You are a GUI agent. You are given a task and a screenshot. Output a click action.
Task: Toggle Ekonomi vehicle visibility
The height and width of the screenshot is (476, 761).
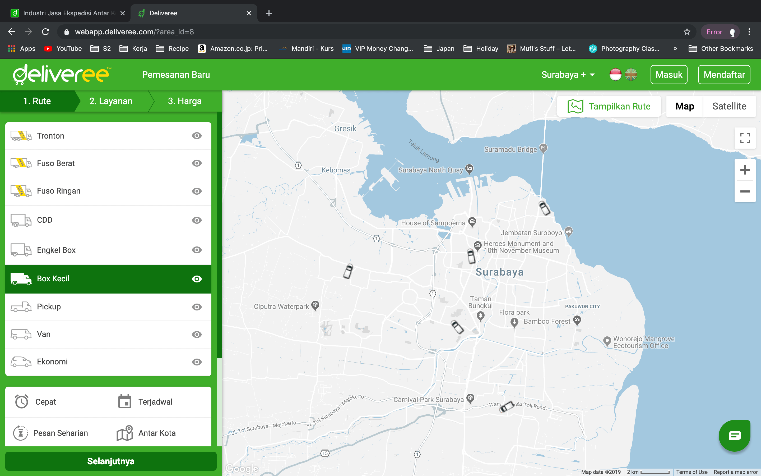click(x=197, y=362)
